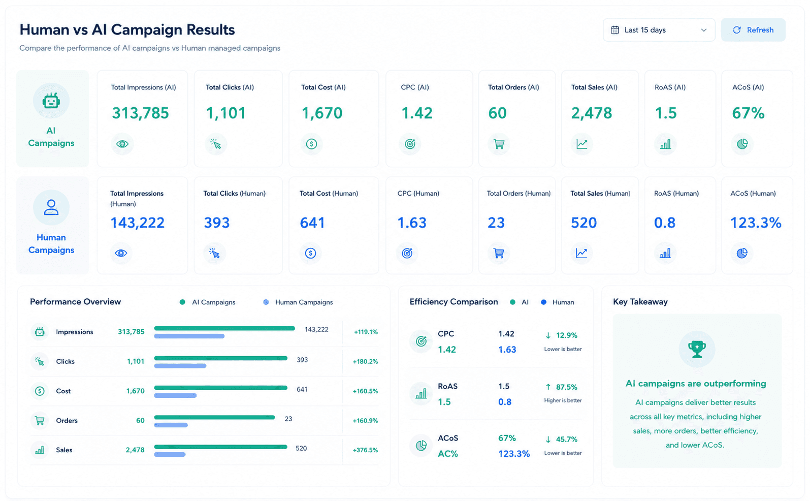
Task: Click the target icon in Efficiency Comparison CPC row
Action: (421, 341)
